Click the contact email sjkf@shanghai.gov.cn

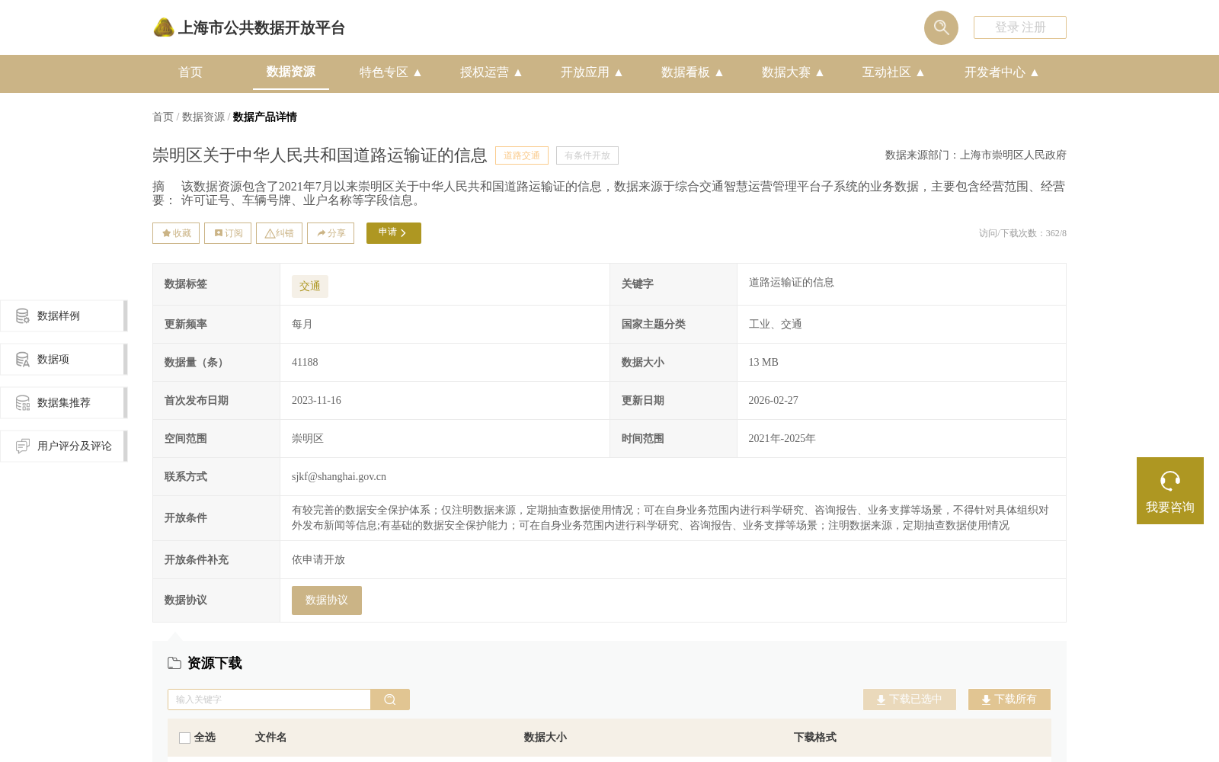[339, 477]
